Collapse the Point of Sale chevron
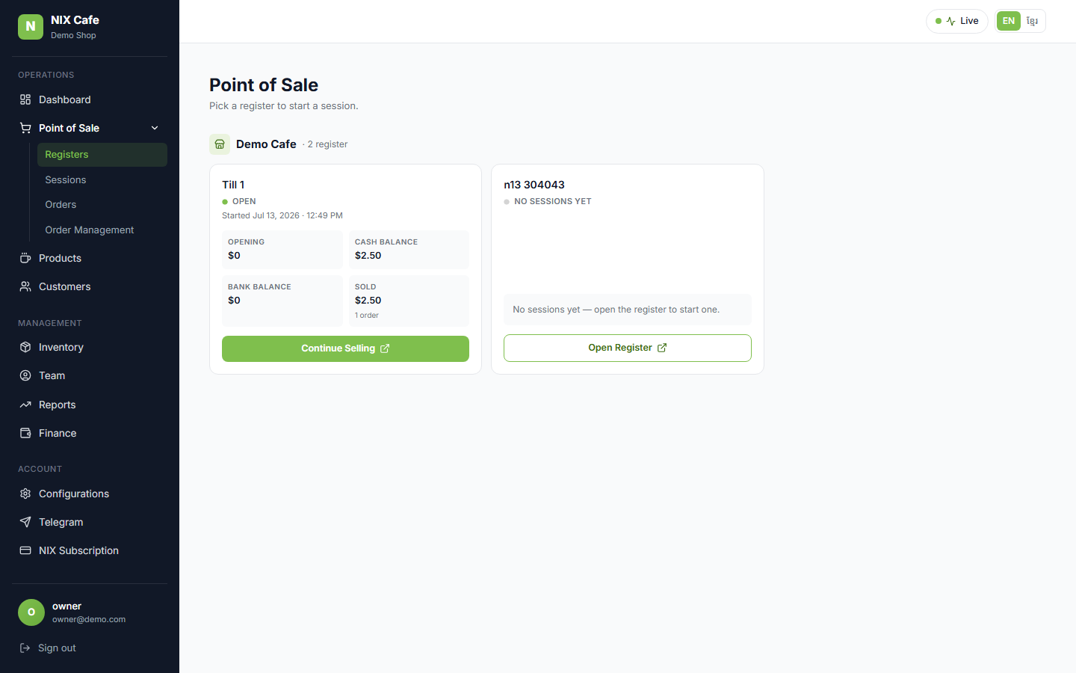The width and height of the screenshot is (1076, 673). (155, 128)
